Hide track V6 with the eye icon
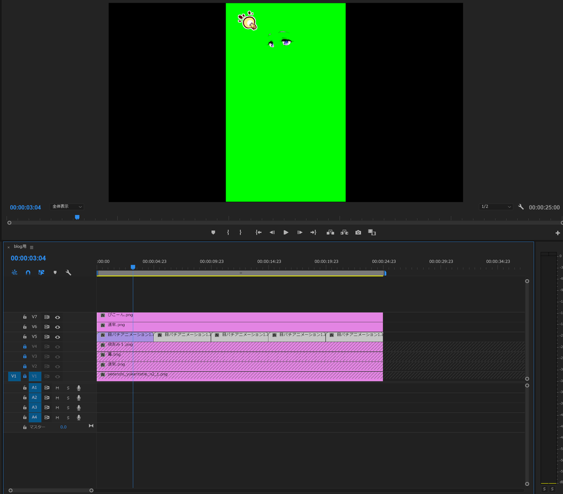This screenshot has height=494, width=563. 57,327
